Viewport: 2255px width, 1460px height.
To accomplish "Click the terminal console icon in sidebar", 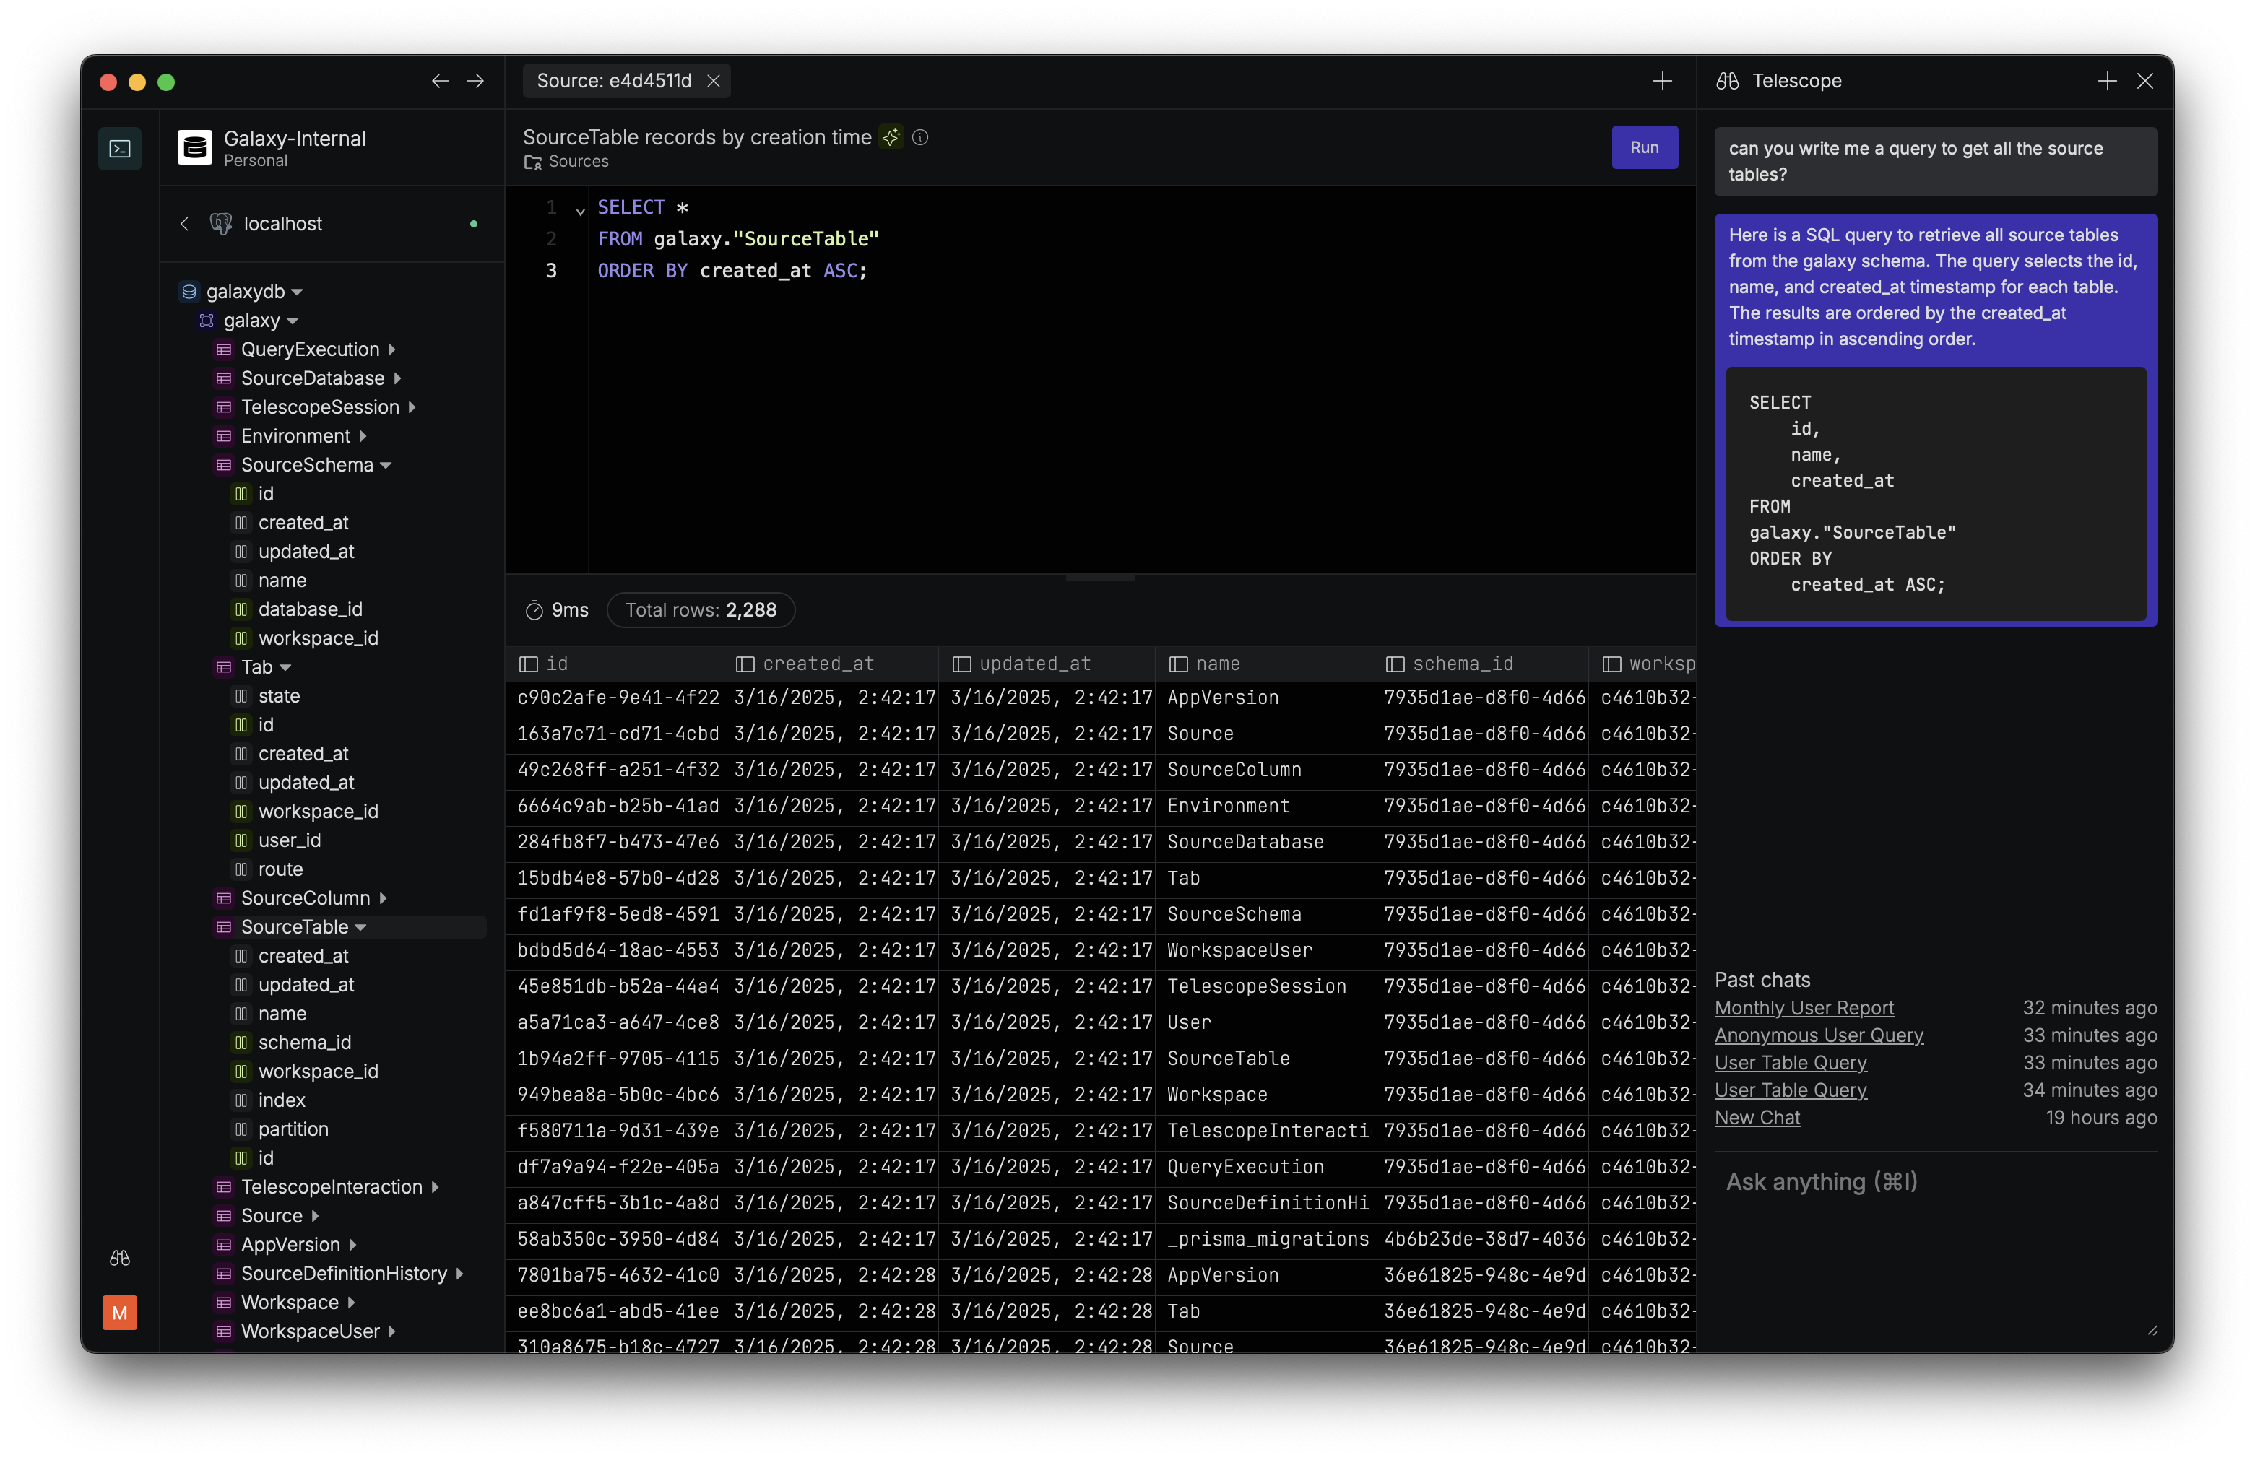I will (119, 149).
